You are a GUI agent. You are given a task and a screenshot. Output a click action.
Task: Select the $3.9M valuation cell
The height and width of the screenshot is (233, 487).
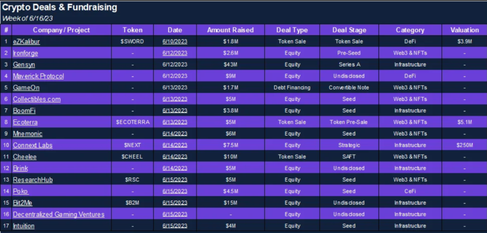tap(465, 41)
